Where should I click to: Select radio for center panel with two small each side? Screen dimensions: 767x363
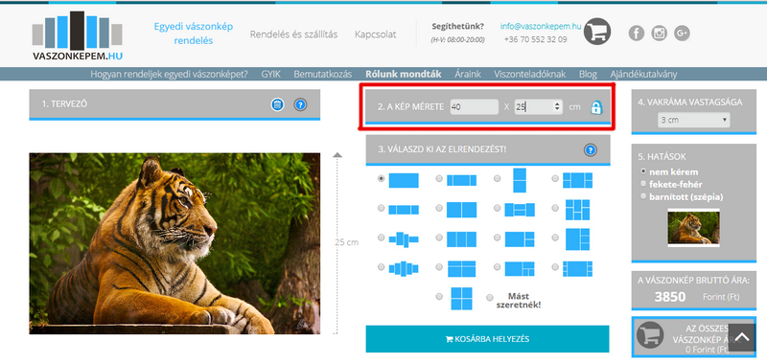click(x=555, y=178)
